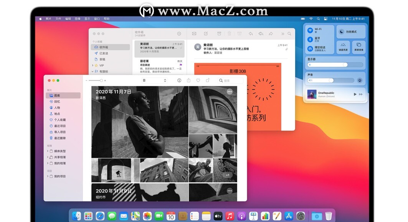Open 图像 menu in menu bar

78,19
